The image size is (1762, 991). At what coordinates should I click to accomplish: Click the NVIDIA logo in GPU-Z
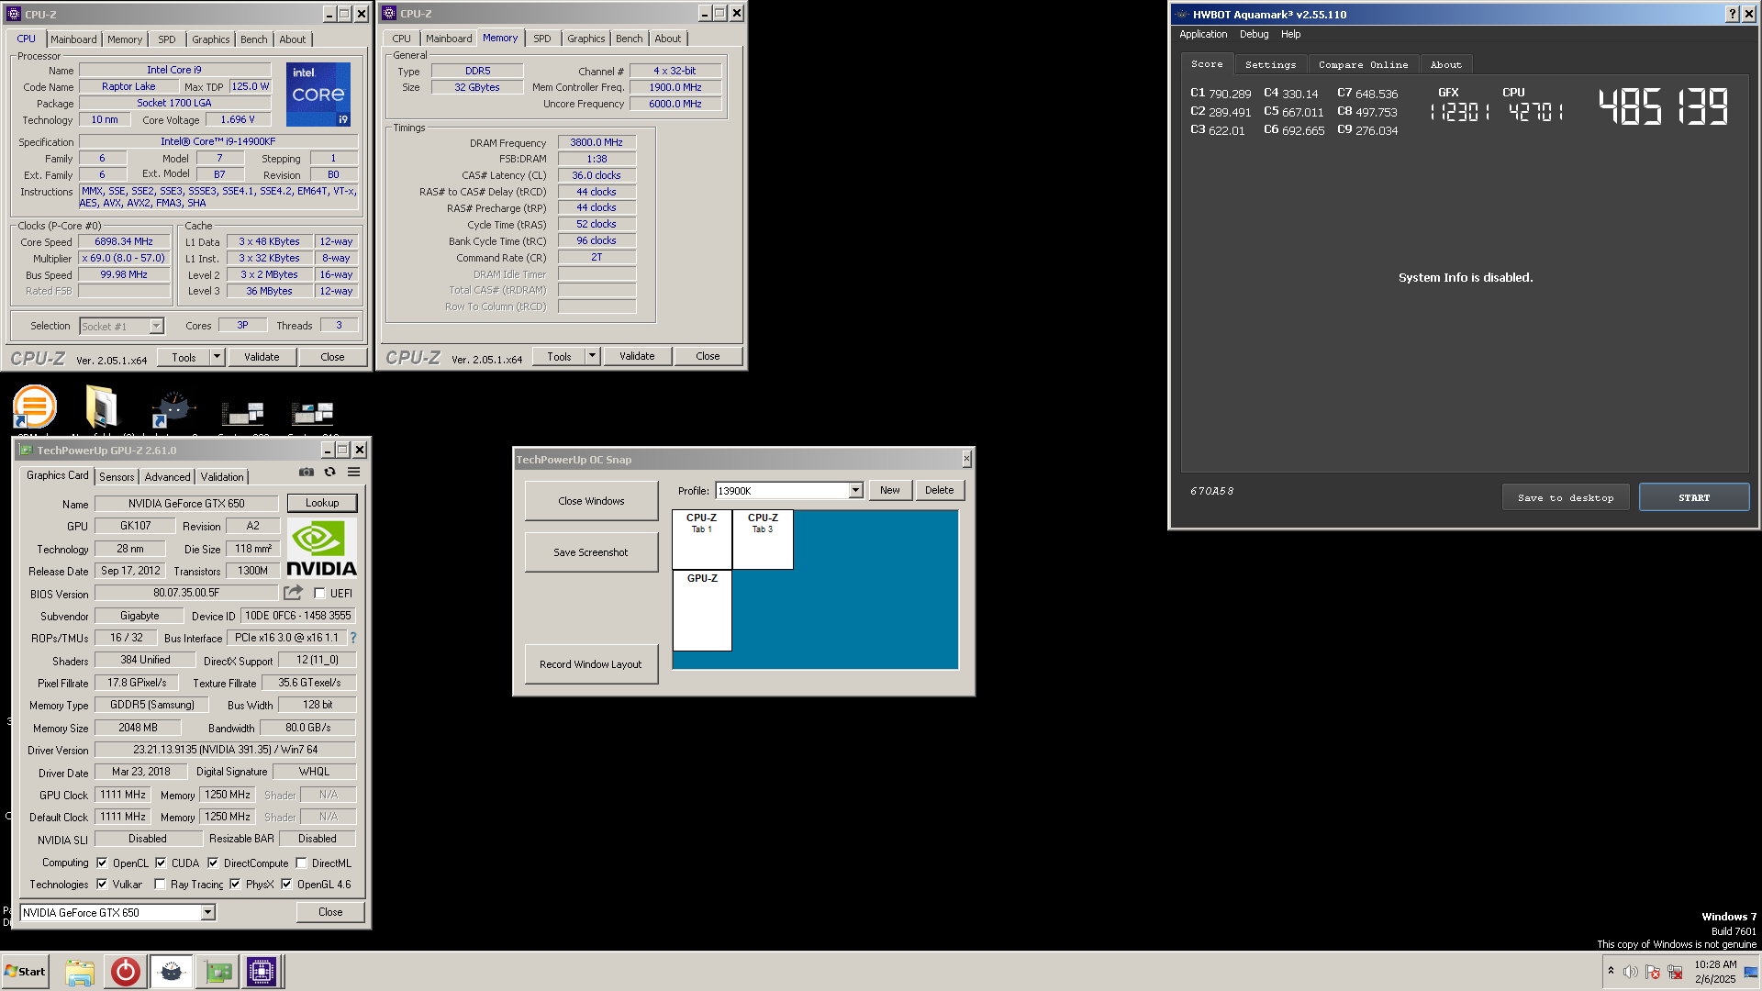click(321, 549)
